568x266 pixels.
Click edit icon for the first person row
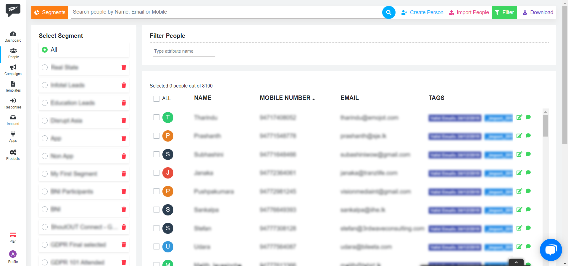(x=519, y=117)
